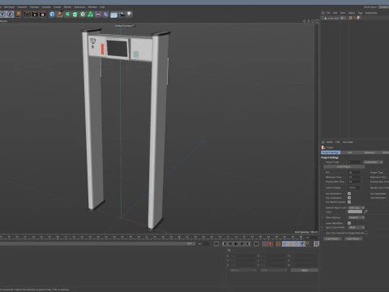Switch to the Dynamics tab
This screenshot has width=389, height=292.
369,152
